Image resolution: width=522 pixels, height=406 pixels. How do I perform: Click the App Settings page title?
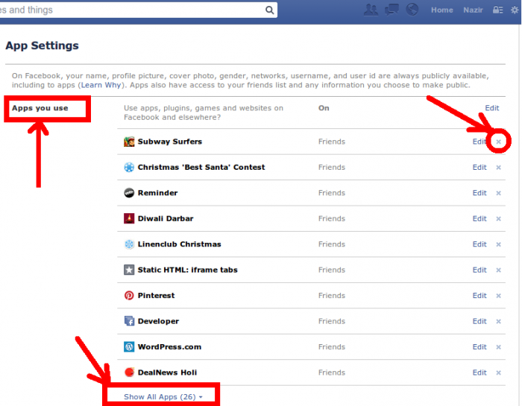pos(42,45)
